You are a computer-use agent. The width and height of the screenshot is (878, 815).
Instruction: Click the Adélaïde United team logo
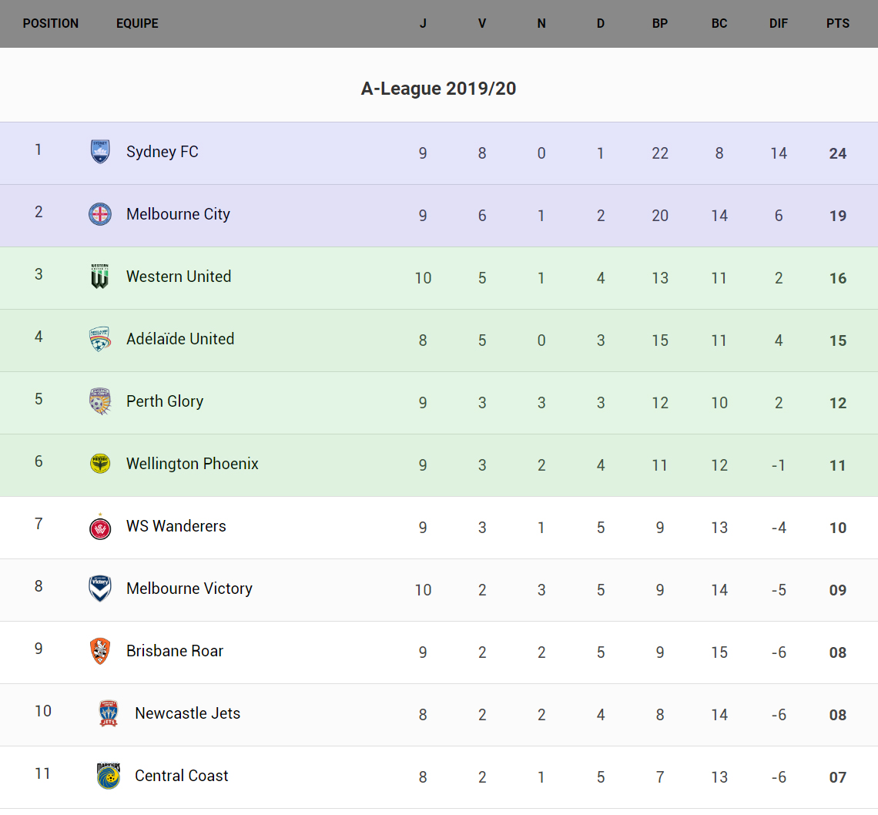pyautogui.click(x=100, y=339)
